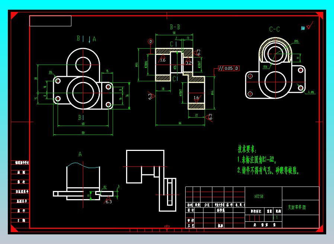Click the 标记 title block cell

[x=190, y=205]
